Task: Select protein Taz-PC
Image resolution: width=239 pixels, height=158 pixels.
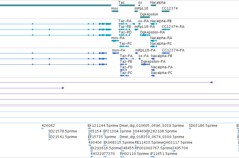Action: pyautogui.click(x=126, y=73)
